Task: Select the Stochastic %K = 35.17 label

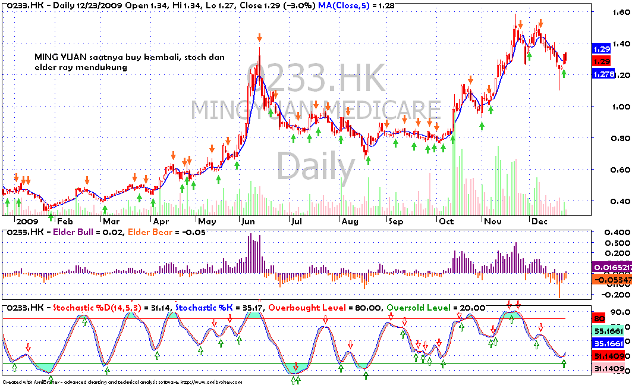Action: (x=219, y=308)
